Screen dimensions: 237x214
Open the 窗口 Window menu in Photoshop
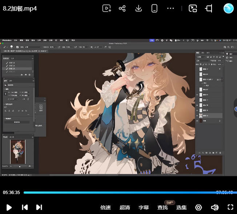click(x=67, y=40)
